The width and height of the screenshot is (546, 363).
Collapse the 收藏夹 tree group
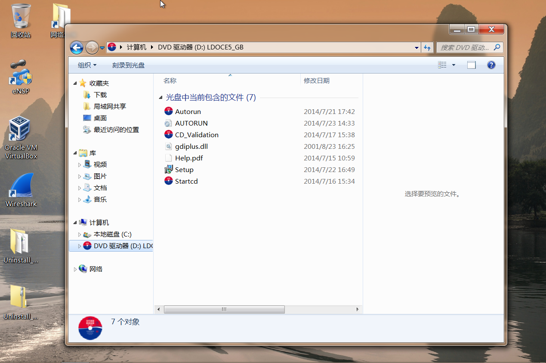[x=75, y=83]
